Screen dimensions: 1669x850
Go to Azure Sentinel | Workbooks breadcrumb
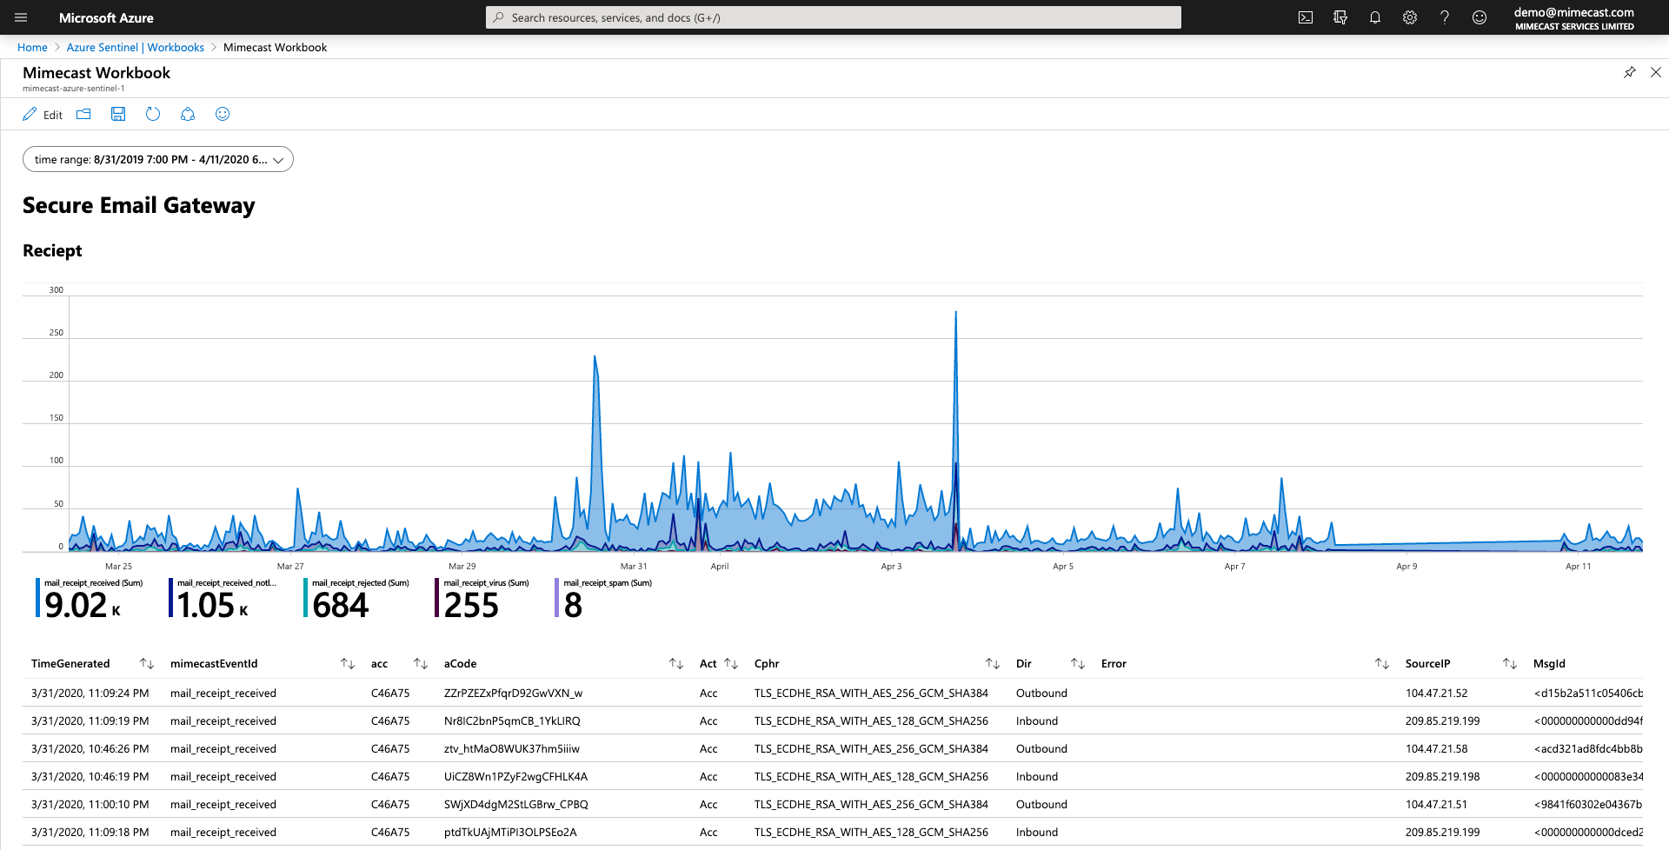click(135, 47)
